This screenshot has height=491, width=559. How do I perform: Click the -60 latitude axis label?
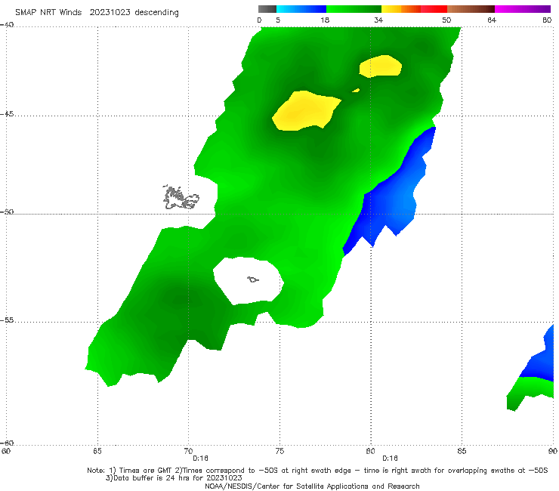[x=7, y=443]
